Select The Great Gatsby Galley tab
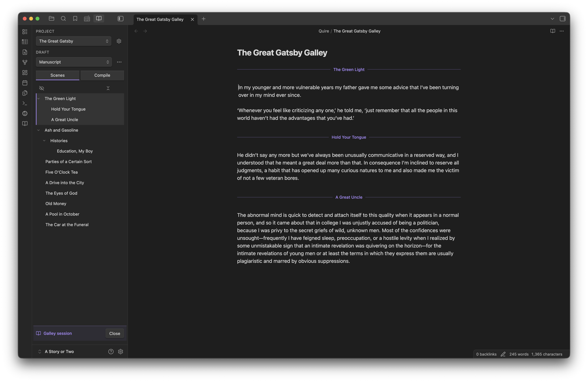The height and width of the screenshot is (382, 588). click(160, 19)
